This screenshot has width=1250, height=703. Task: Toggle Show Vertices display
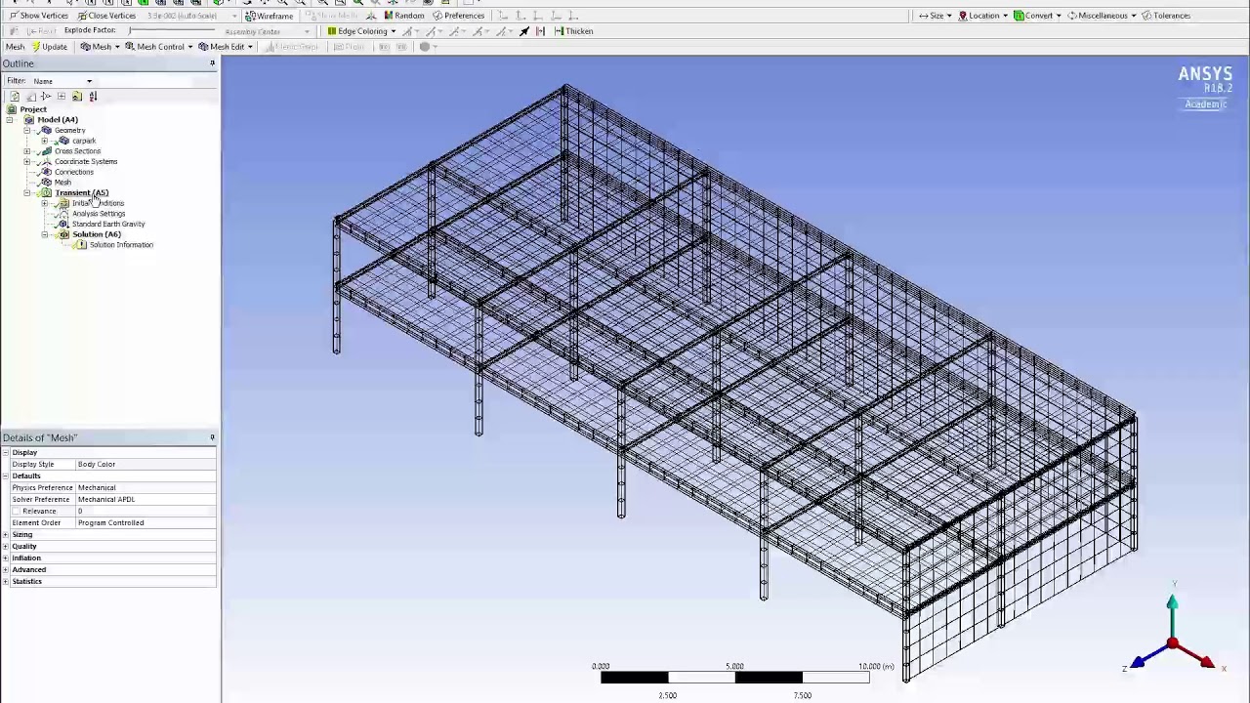38,16
